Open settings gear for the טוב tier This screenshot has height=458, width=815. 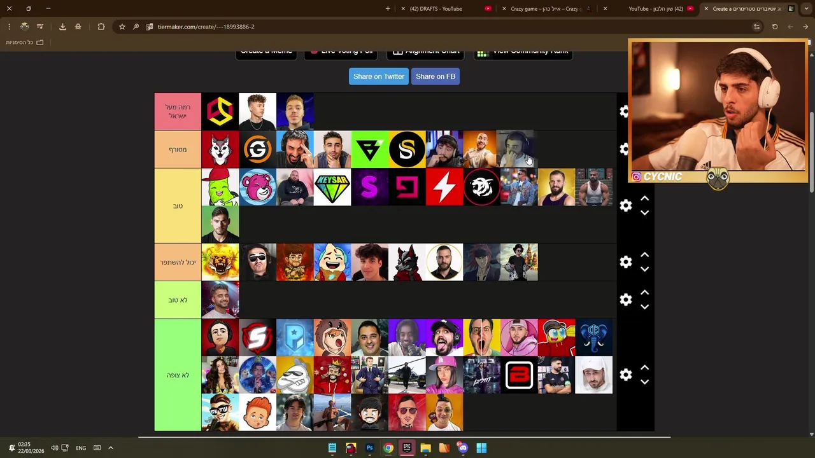(626, 205)
